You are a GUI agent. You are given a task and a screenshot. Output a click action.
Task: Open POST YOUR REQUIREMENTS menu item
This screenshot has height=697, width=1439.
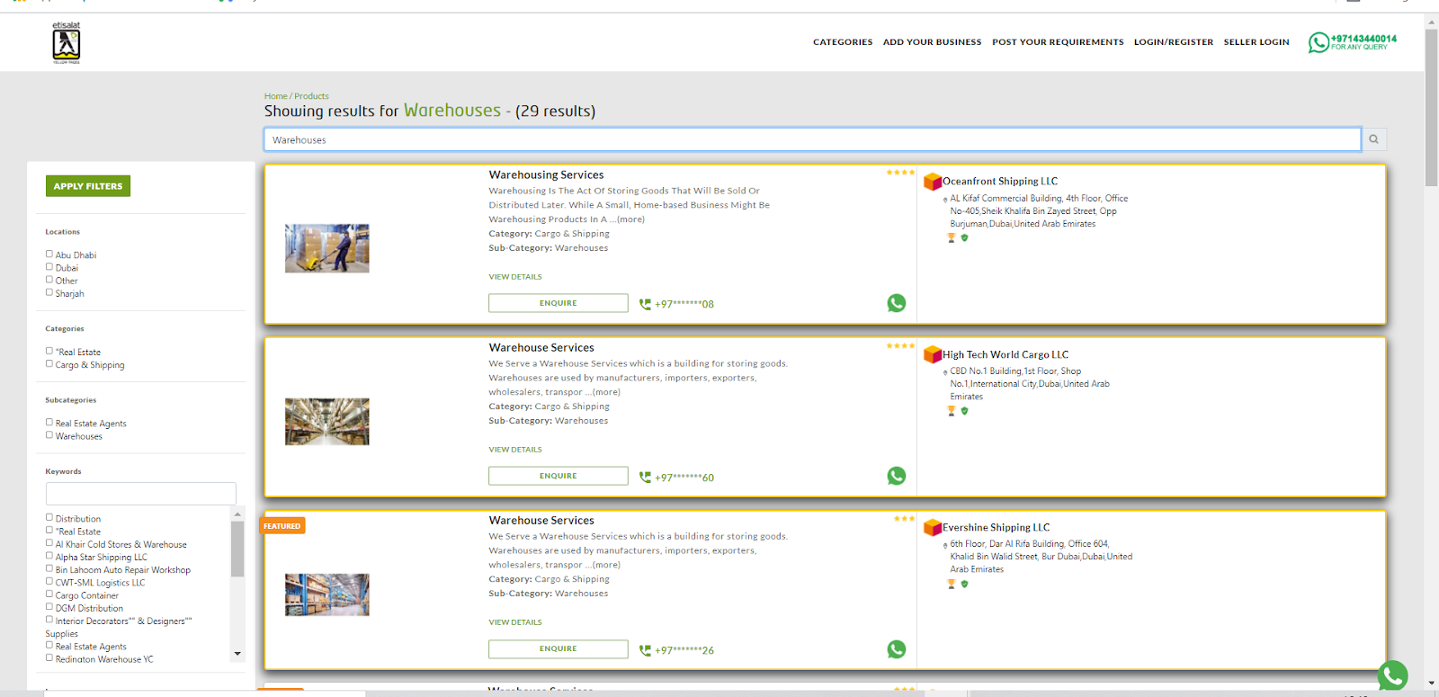pyautogui.click(x=1058, y=42)
